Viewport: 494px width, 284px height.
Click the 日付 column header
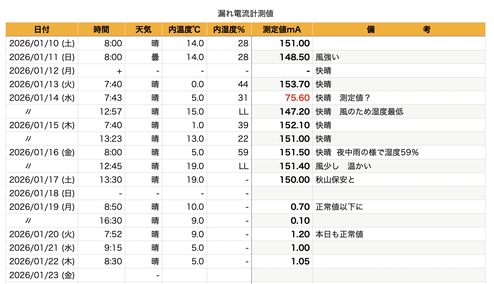pyautogui.click(x=42, y=30)
